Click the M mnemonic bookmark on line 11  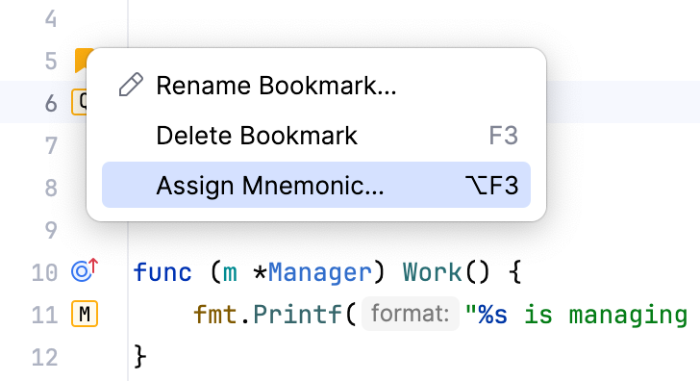85,314
